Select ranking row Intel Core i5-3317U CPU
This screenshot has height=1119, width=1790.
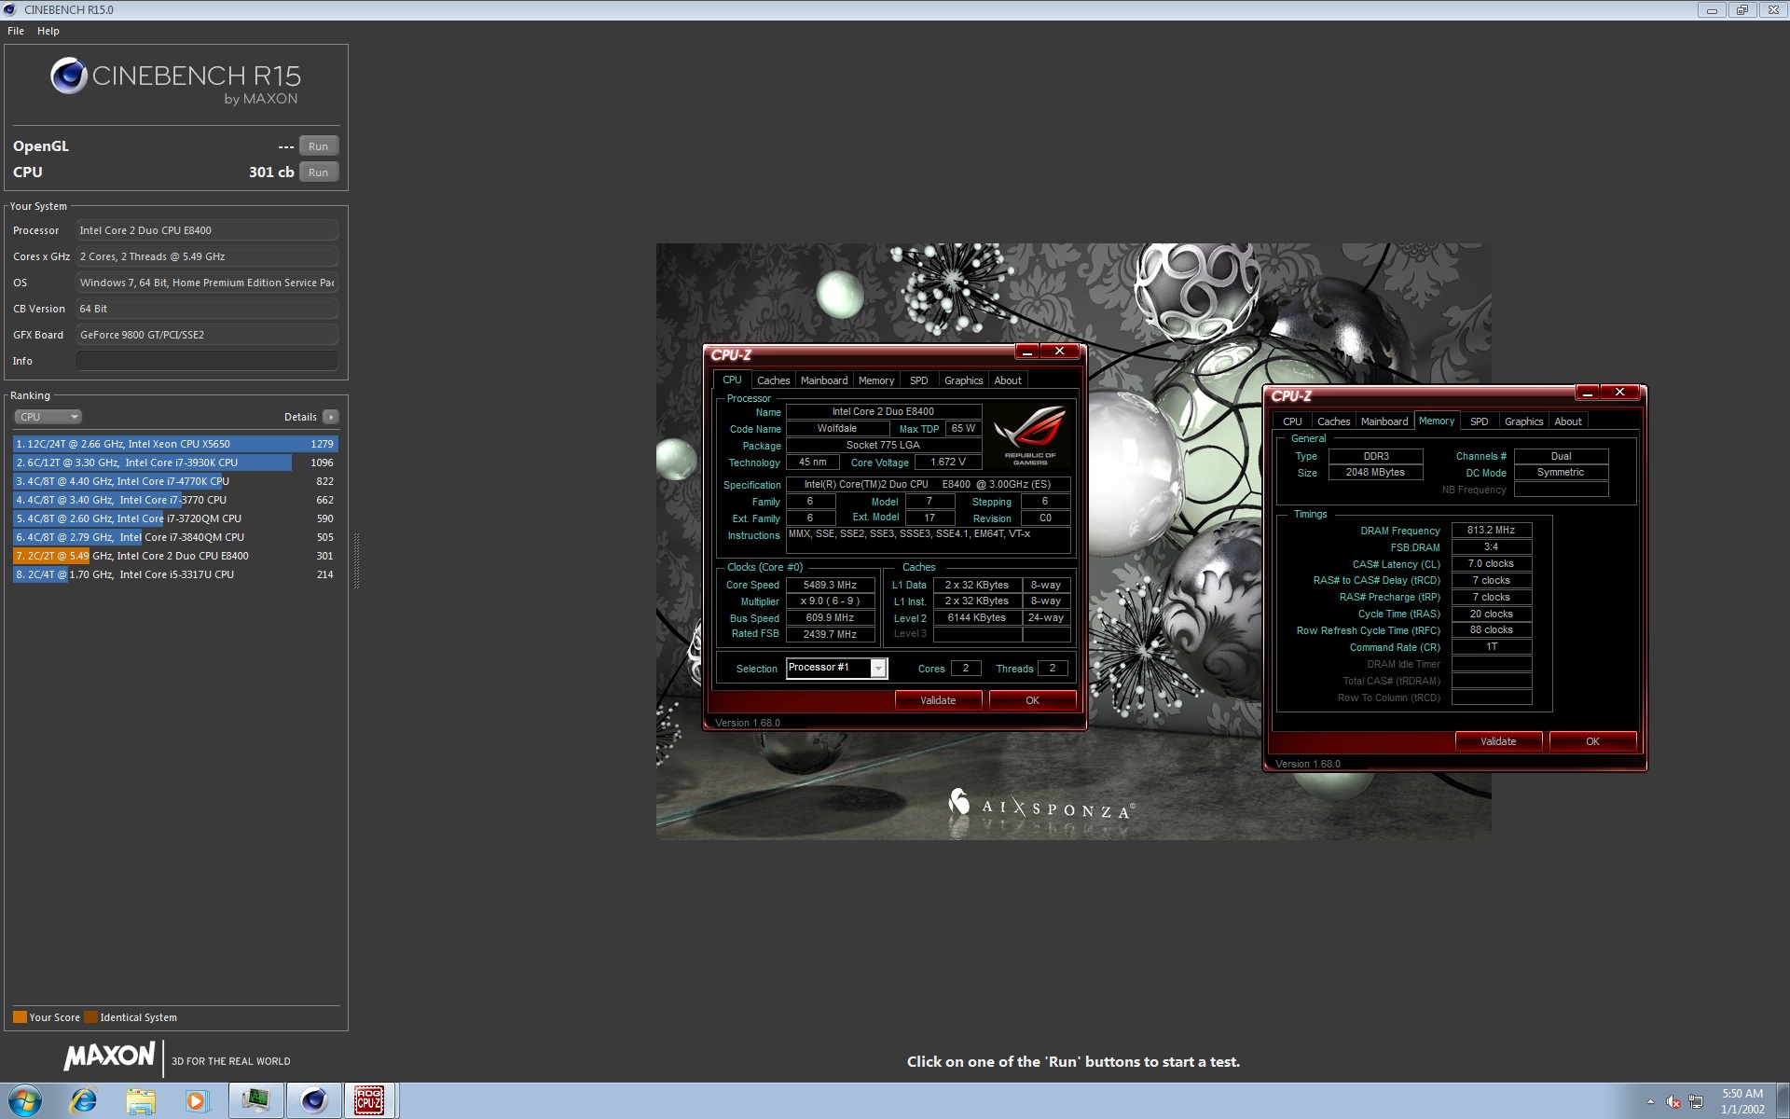[x=175, y=574]
